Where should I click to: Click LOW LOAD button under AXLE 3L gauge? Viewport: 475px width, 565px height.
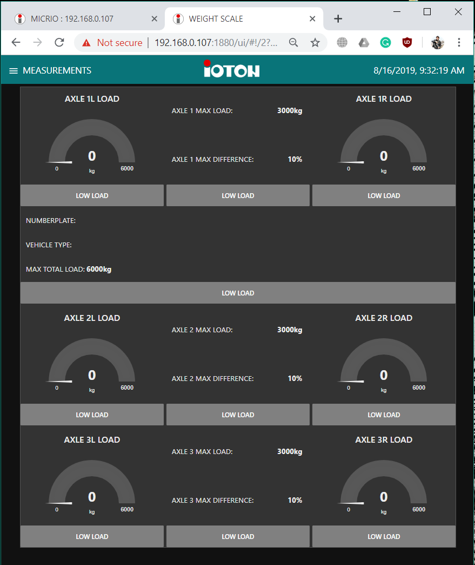(92, 536)
